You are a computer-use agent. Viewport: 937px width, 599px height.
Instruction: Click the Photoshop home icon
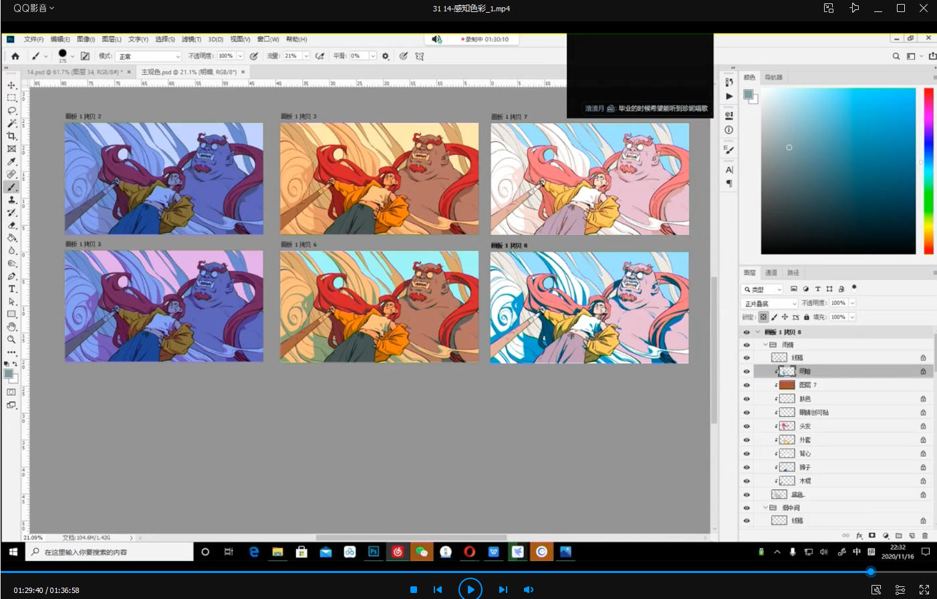[x=15, y=56]
